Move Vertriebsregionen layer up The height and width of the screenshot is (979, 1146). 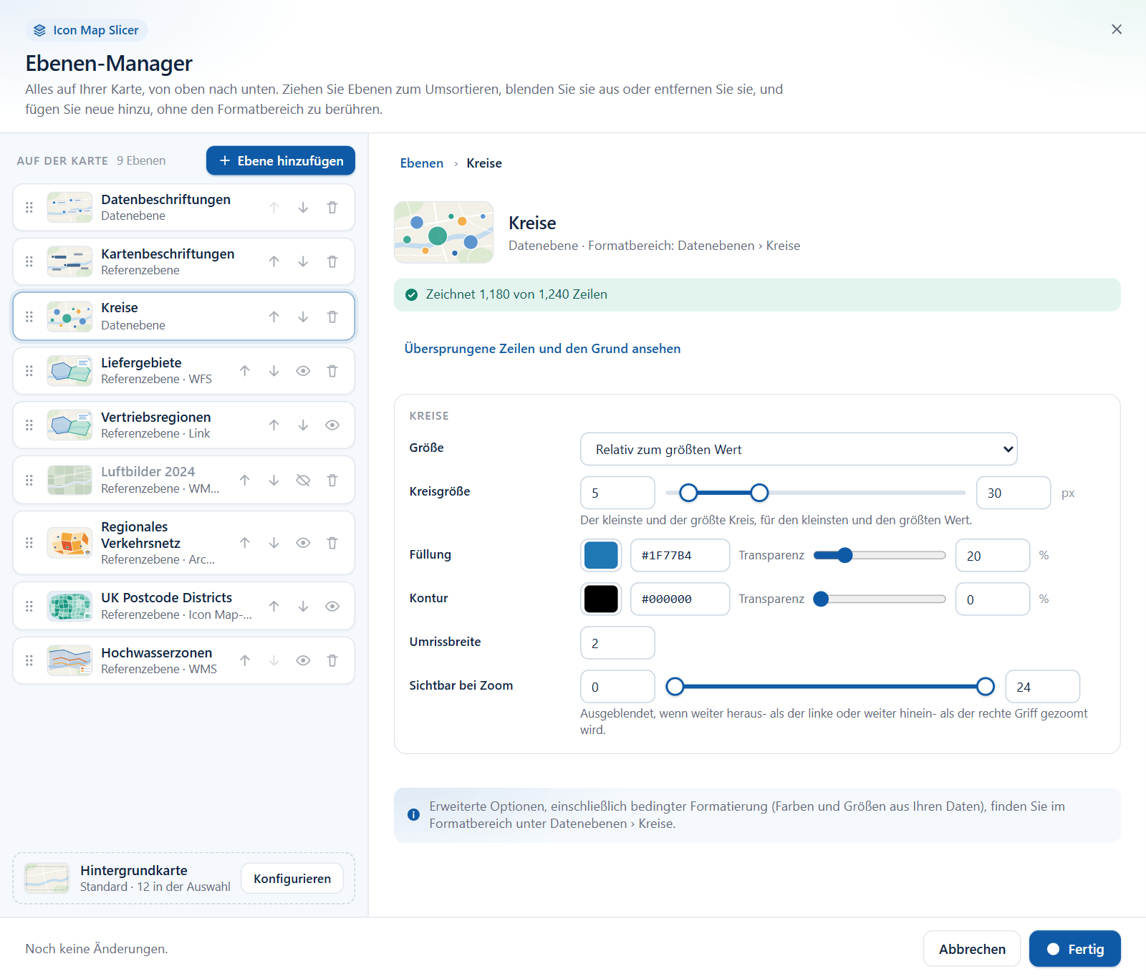click(x=274, y=425)
